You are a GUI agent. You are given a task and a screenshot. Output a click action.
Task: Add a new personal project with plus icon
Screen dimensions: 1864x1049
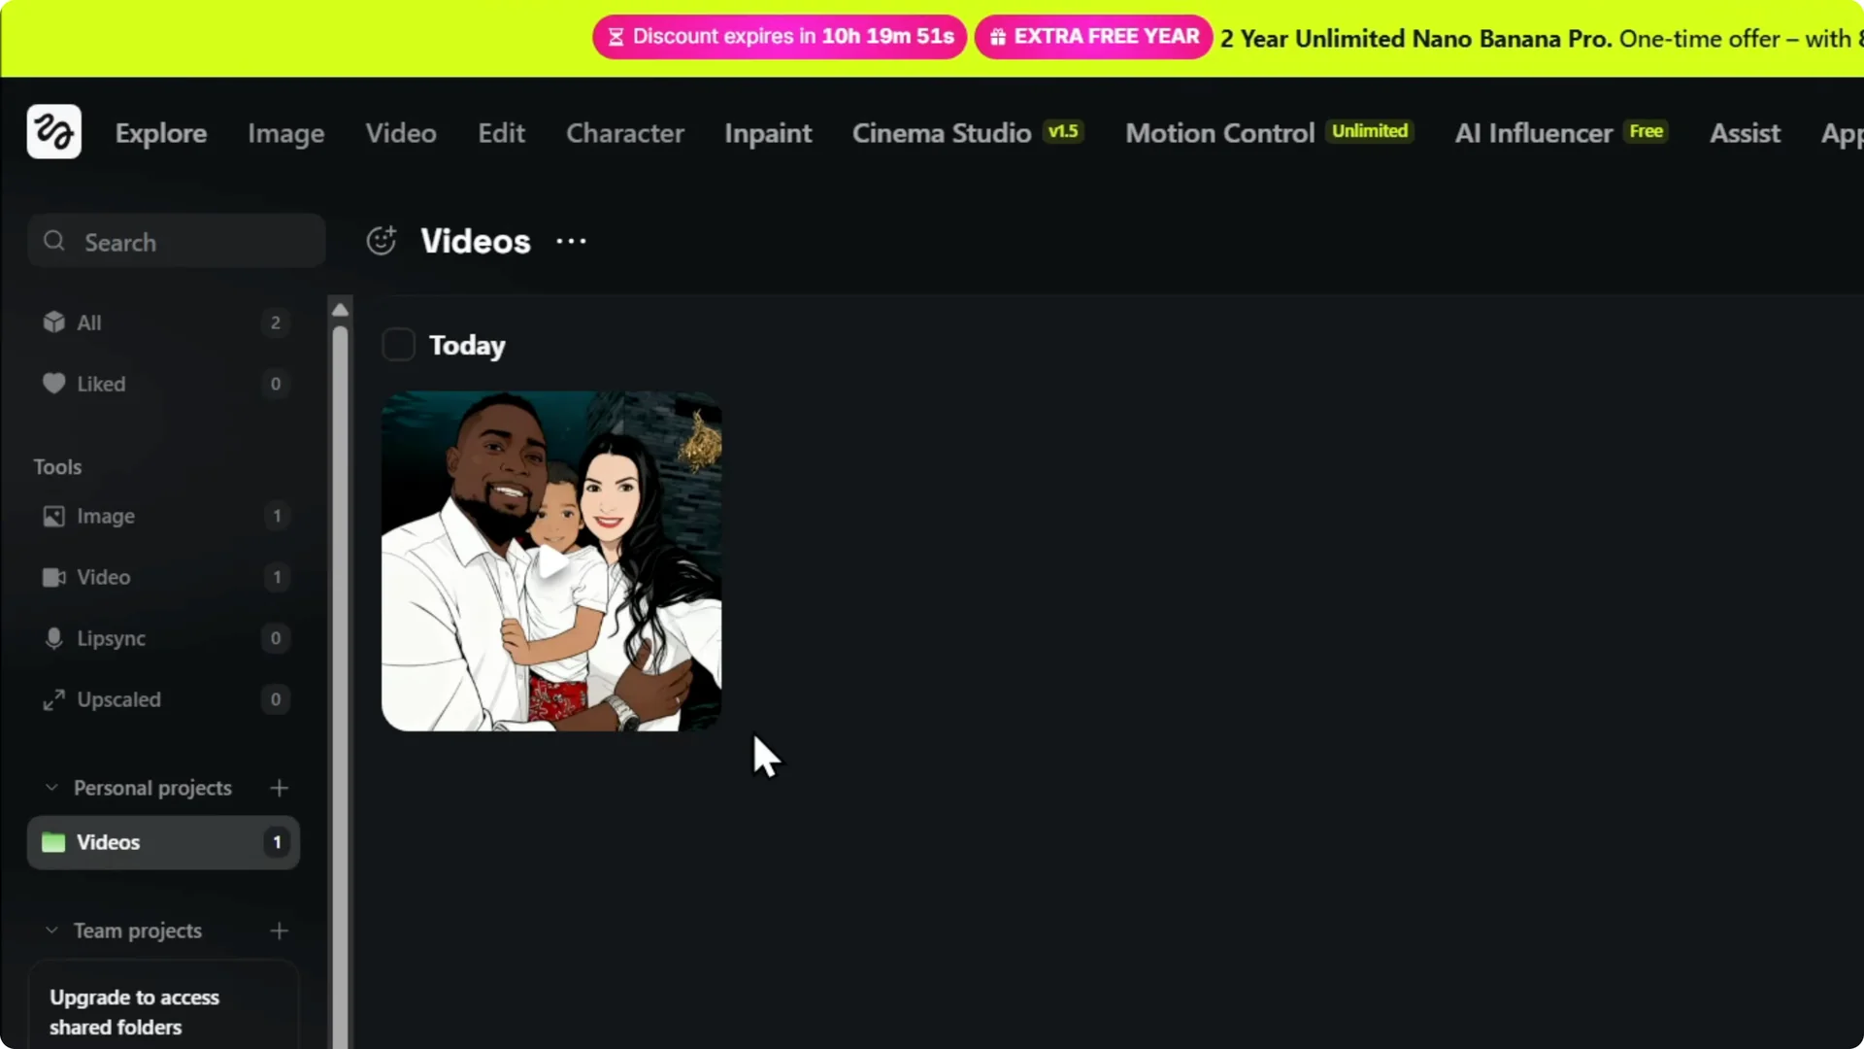(280, 788)
